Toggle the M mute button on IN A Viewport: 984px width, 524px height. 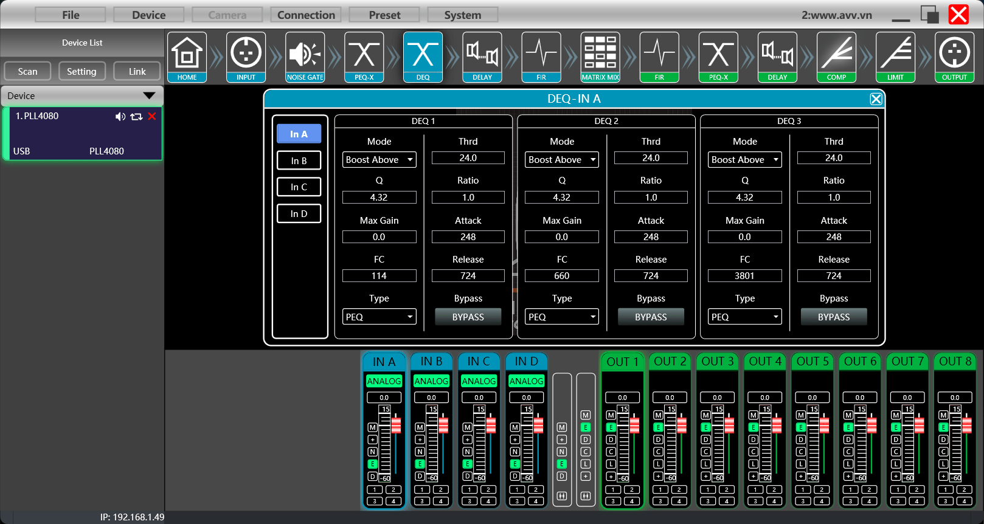(x=373, y=427)
